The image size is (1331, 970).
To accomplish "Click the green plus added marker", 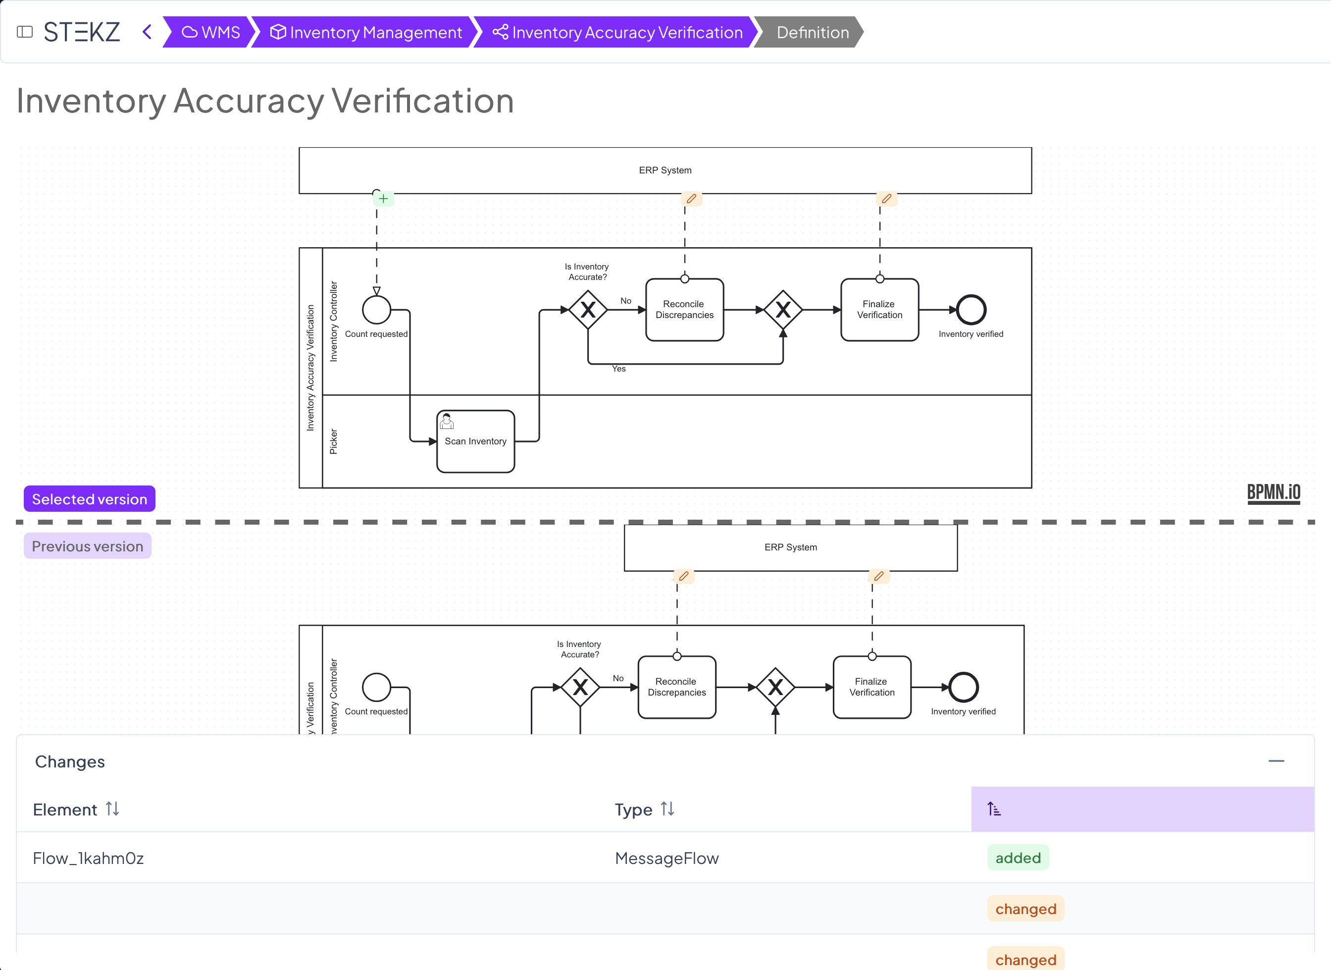I will click(383, 199).
